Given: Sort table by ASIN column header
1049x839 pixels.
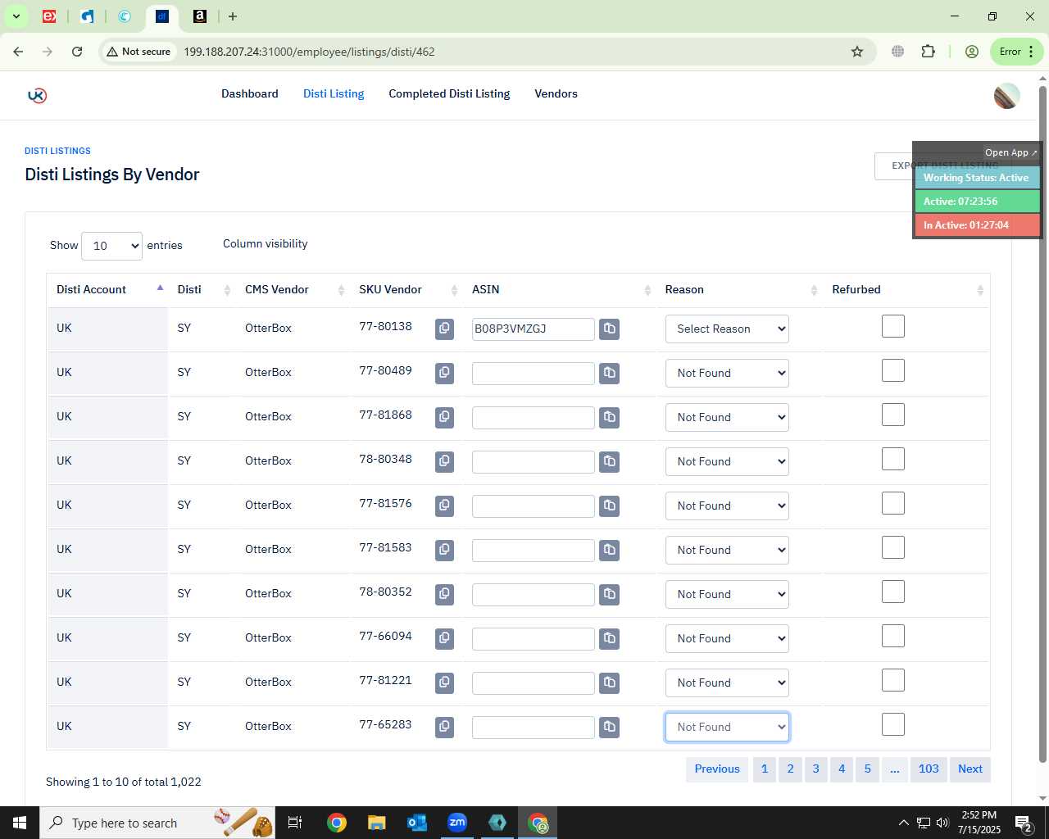Looking at the screenshot, I should coord(561,290).
